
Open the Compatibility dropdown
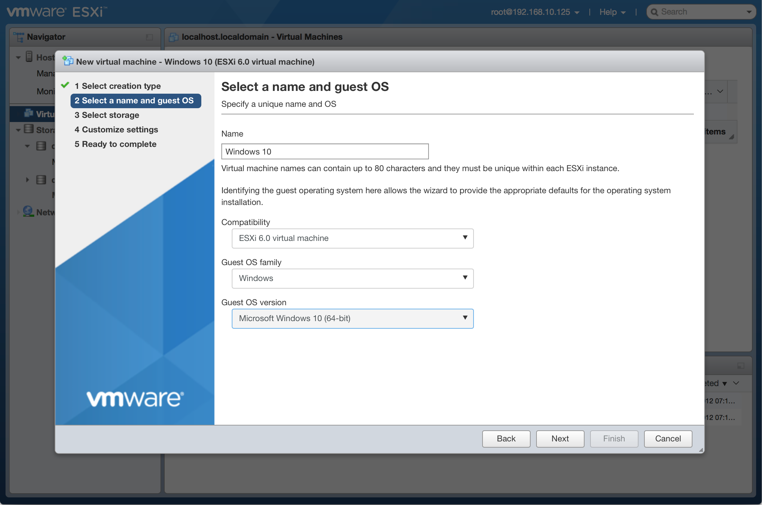pyautogui.click(x=352, y=238)
